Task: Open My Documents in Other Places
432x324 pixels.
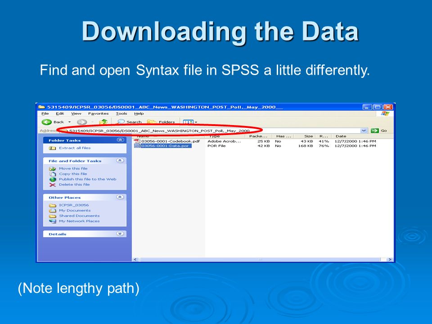Action: coord(75,210)
